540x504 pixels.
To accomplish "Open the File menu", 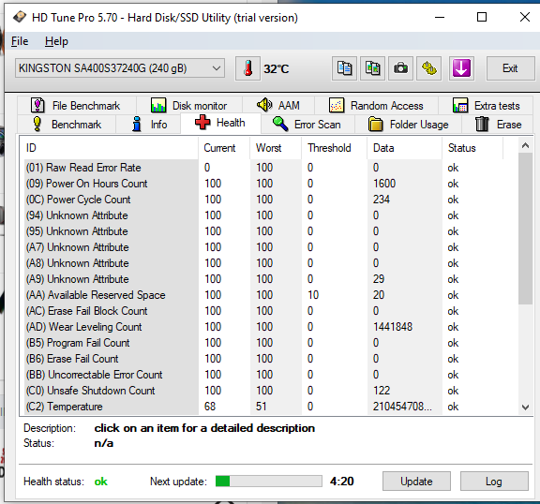I will click(x=20, y=41).
